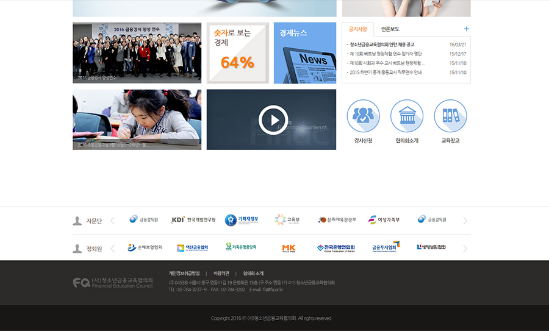Open the 개인정보취급방침 footer link
Screen dimensions: 549x331
184,273
